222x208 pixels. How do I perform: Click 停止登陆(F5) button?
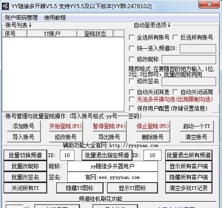point(153,126)
